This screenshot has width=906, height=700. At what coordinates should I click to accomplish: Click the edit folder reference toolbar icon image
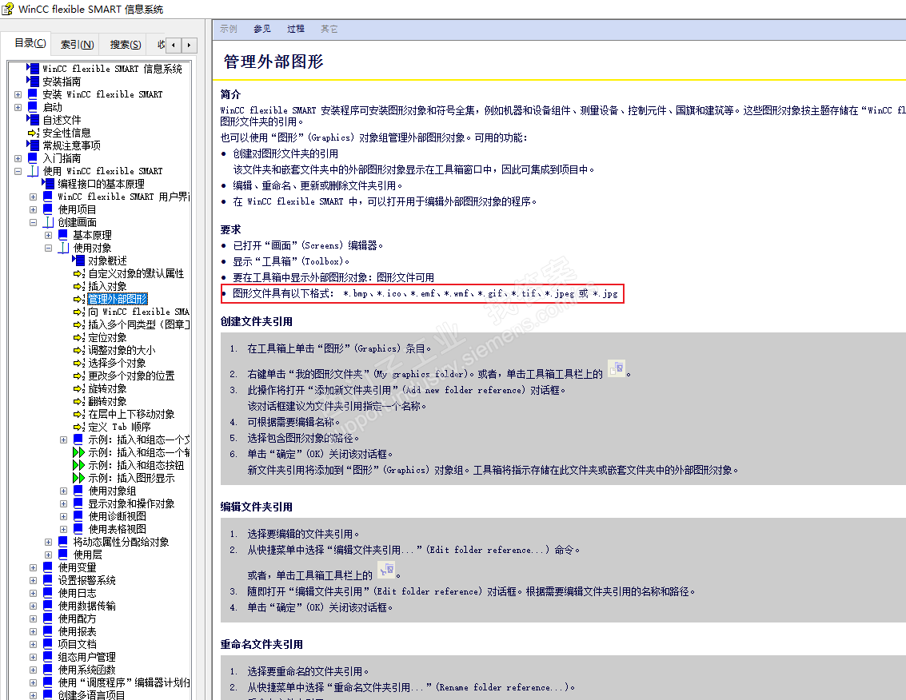(386, 570)
